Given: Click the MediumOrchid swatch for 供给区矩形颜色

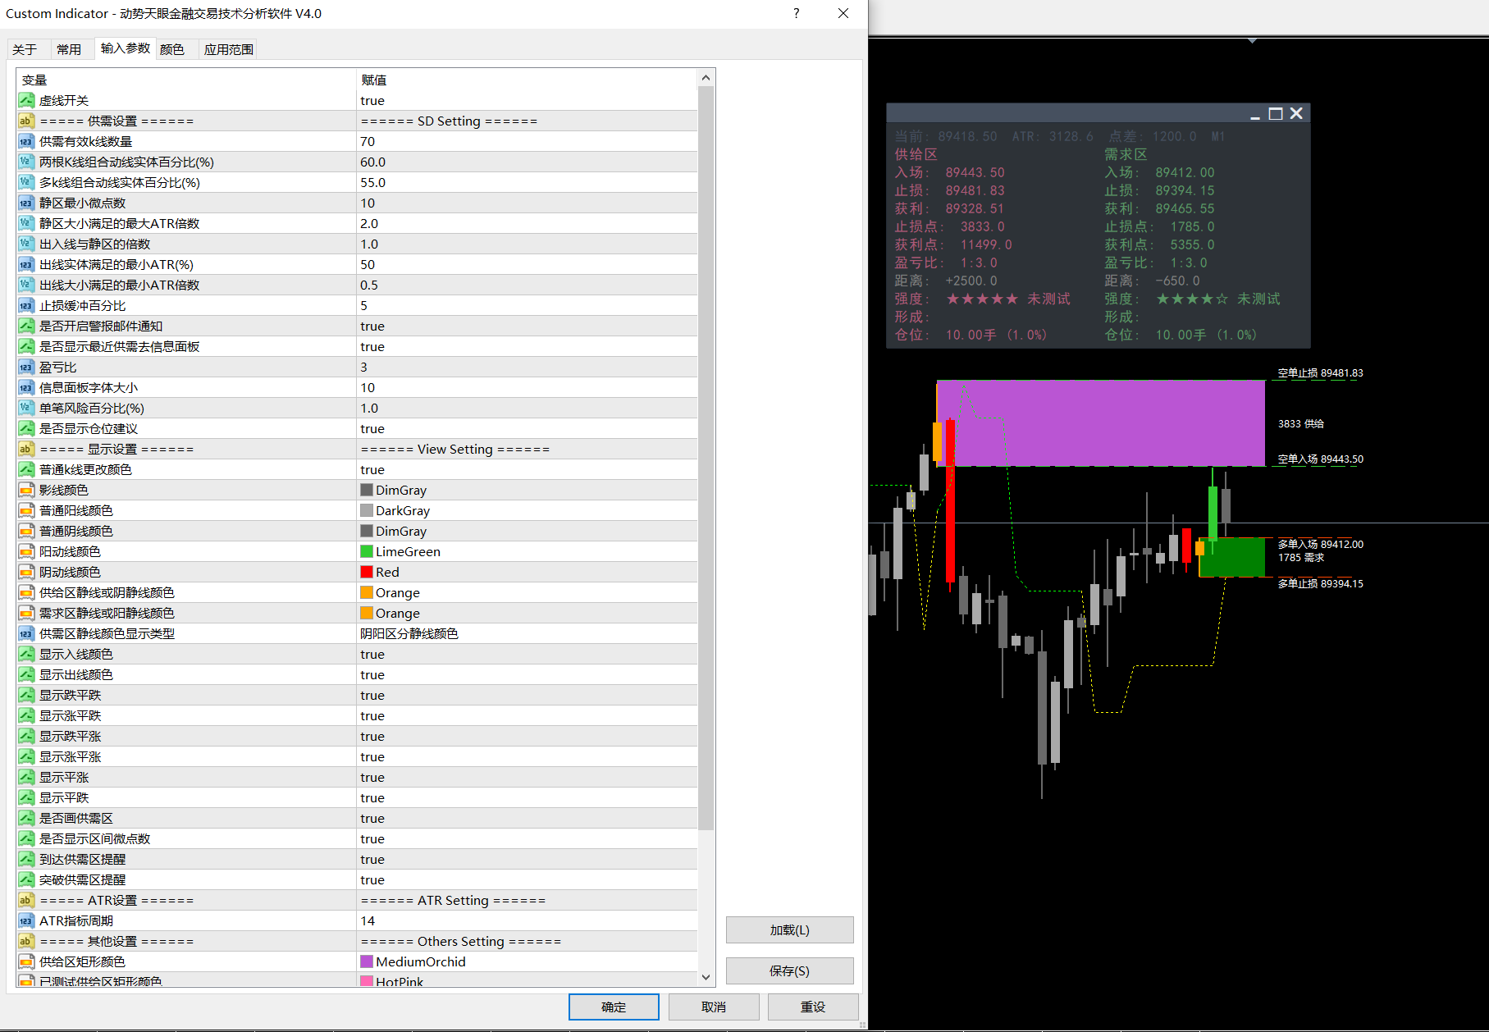Looking at the screenshot, I should 367,961.
